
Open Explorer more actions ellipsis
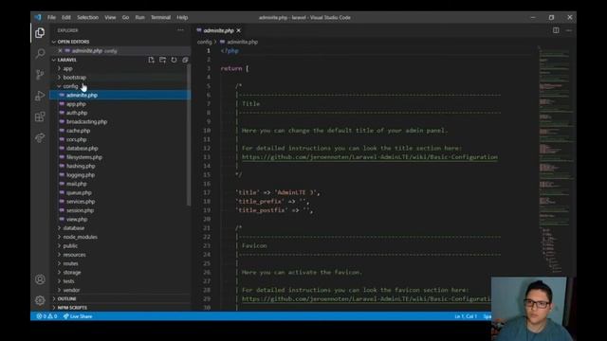point(180,30)
